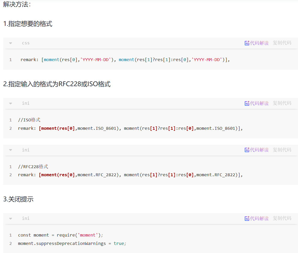Copy the RFC228格式 code with 复制代码
298x253 pixels.
pyautogui.click(x=282, y=150)
